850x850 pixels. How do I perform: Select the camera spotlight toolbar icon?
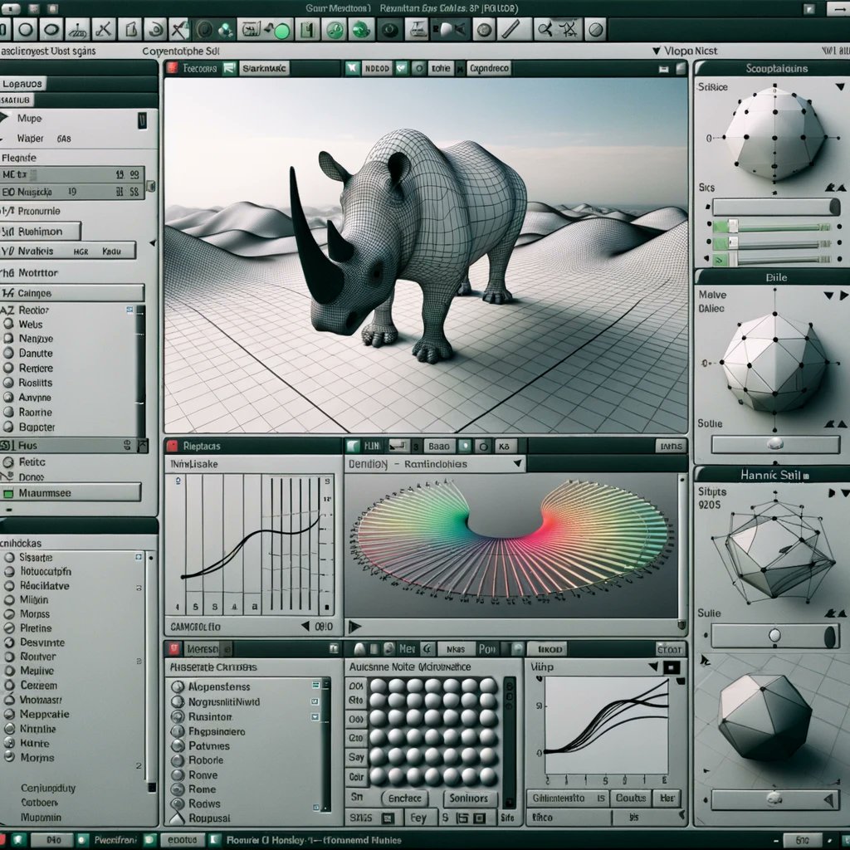pos(449,30)
